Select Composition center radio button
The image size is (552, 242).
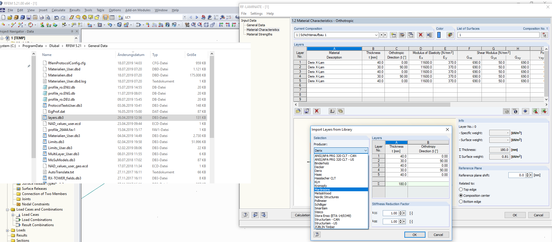click(461, 196)
